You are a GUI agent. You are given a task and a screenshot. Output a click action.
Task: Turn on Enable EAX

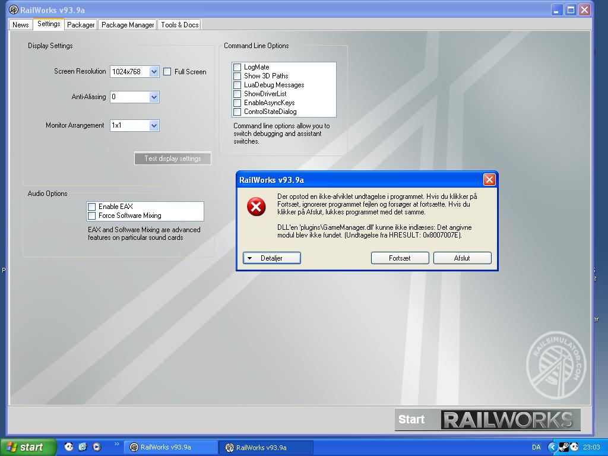click(x=92, y=207)
